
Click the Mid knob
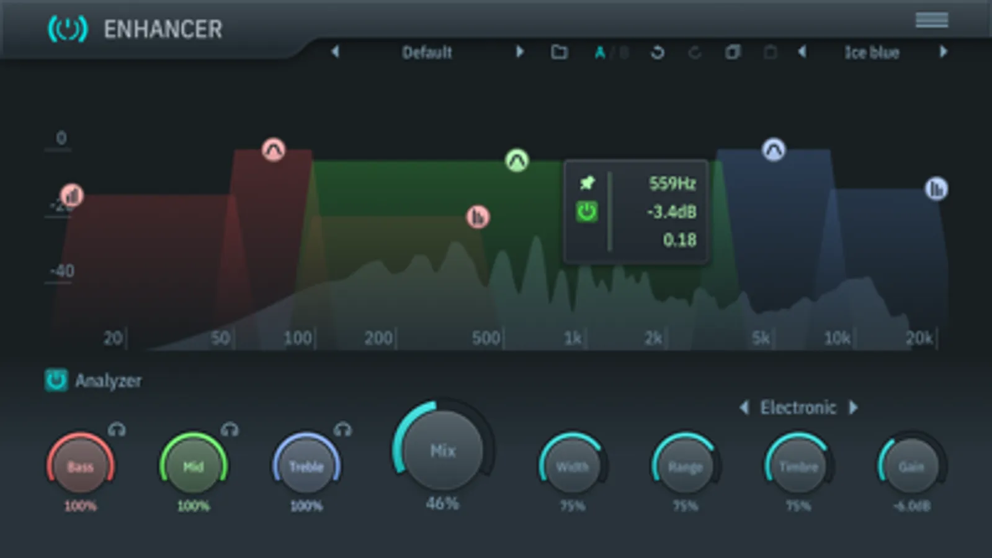(194, 466)
